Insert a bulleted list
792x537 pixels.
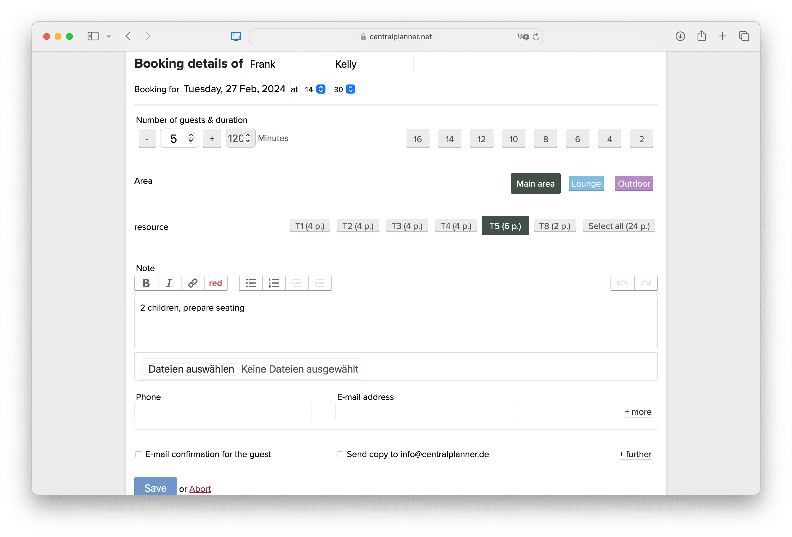coord(251,283)
